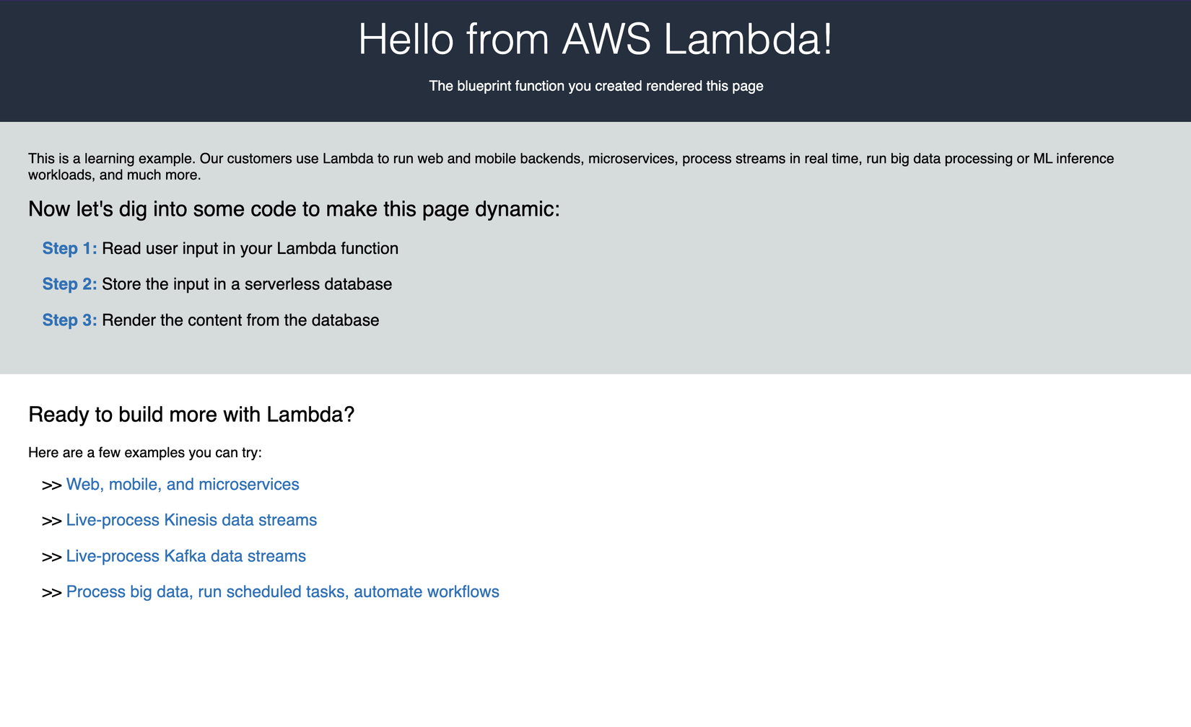
Task: Click the chevron before Kafka link
Action: pyautogui.click(x=51, y=557)
